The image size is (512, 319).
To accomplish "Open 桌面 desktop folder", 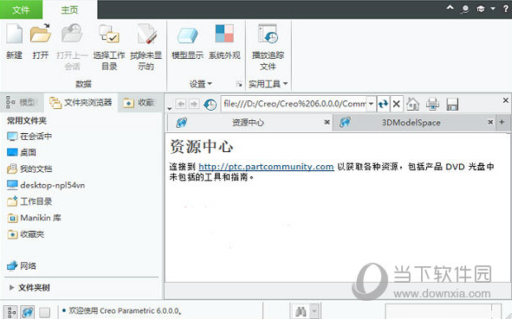I will (x=22, y=152).
